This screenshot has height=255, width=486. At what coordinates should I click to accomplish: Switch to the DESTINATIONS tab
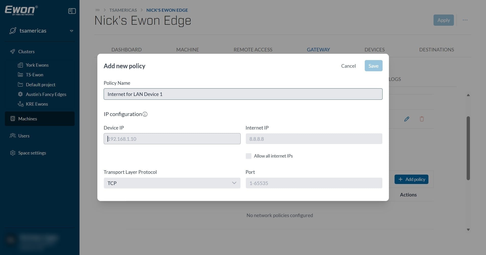437,50
